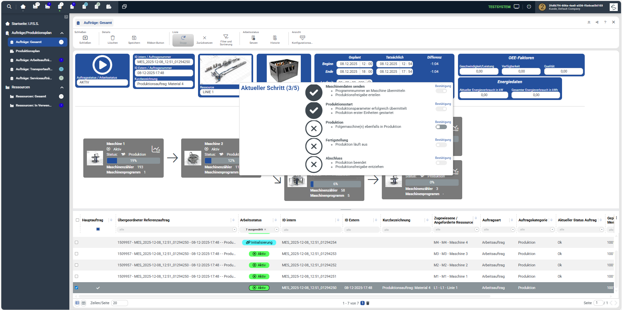Check the row checkbox for Maschine 4 order
622x310 pixels.
pyautogui.click(x=77, y=242)
